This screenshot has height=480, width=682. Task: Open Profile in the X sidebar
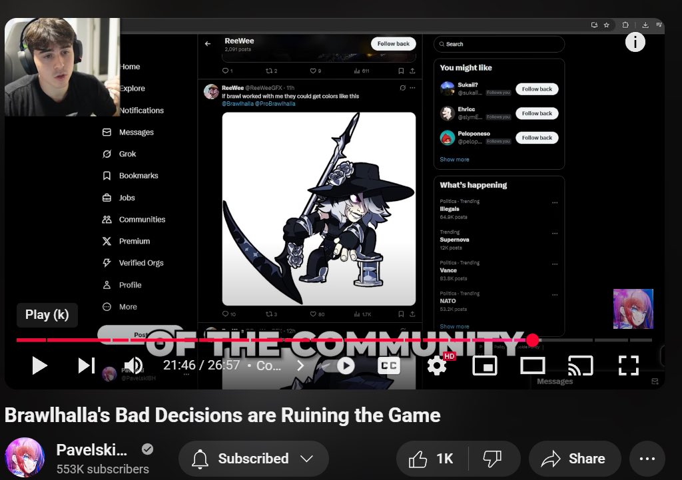coord(122,285)
